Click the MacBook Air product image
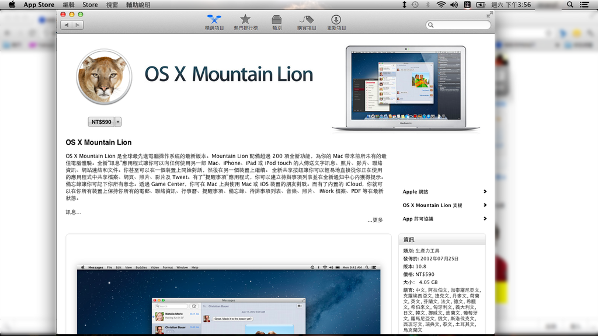598x336 pixels. [406, 89]
